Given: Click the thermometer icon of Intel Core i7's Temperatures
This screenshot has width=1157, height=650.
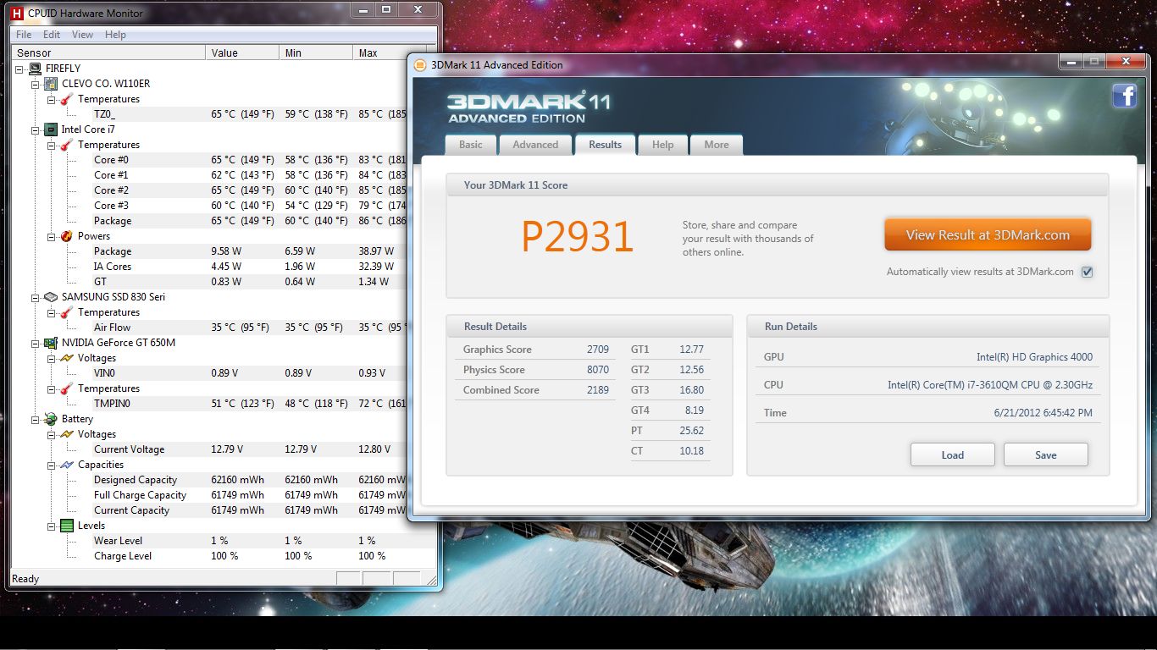Looking at the screenshot, I should 67,145.
